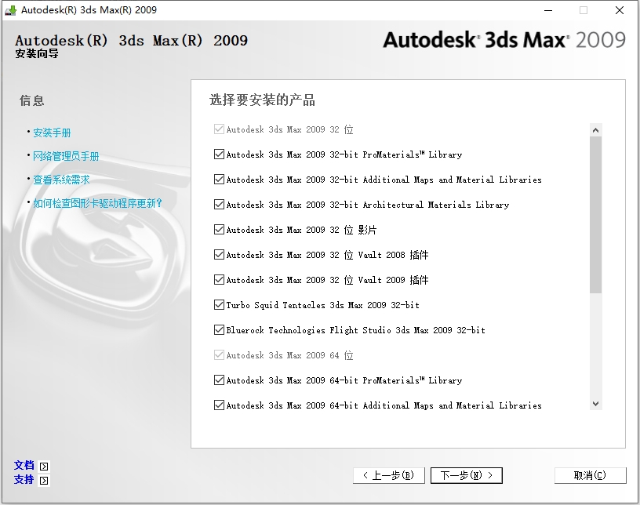Click the 下一步(N) button
The width and height of the screenshot is (640, 505).
click(x=467, y=475)
